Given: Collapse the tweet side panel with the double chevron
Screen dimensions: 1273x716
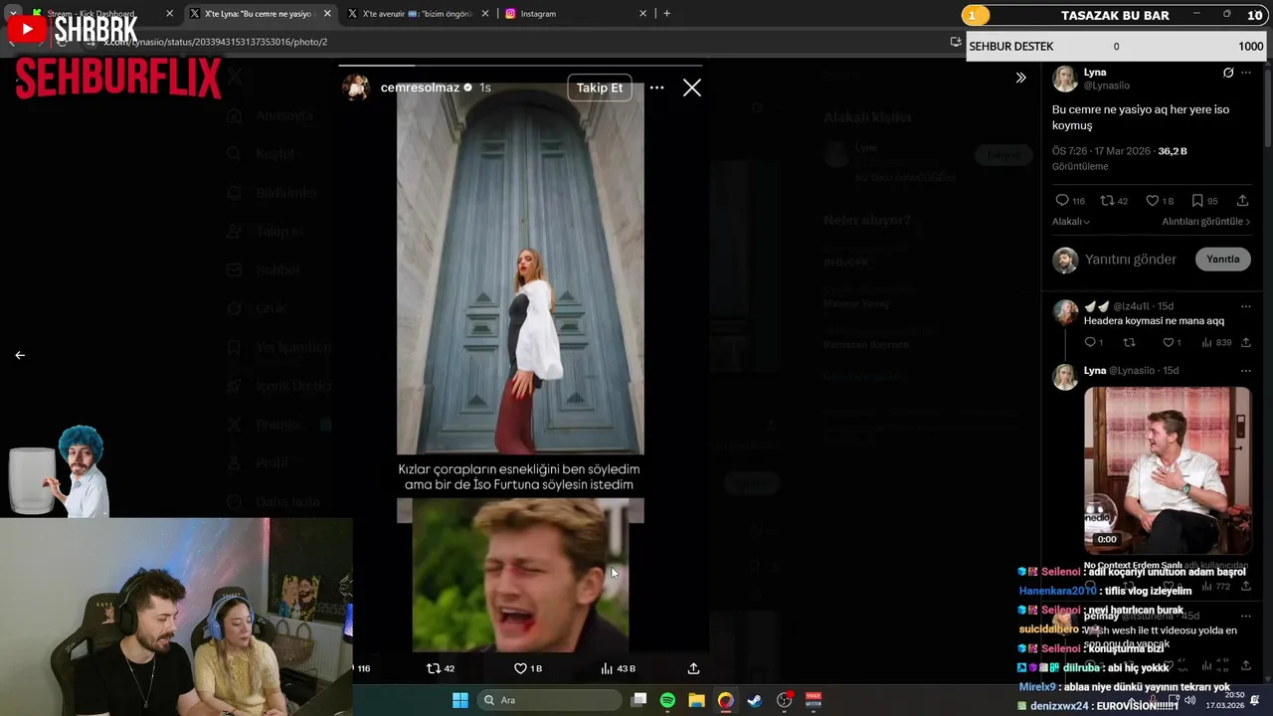Looking at the screenshot, I should click(x=1020, y=78).
